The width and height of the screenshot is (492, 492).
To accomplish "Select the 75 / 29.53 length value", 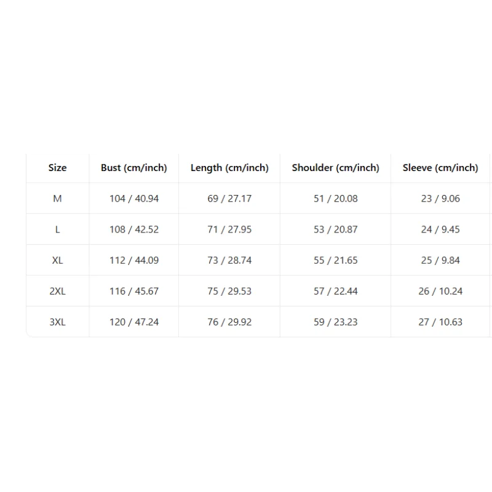I will pos(229,291).
